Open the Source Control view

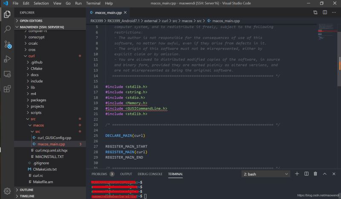tap(7, 44)
